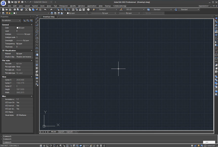The height and width of the screenshot is (147, 218).
Task: Collapse the Misc properties section
Action: 32,96
